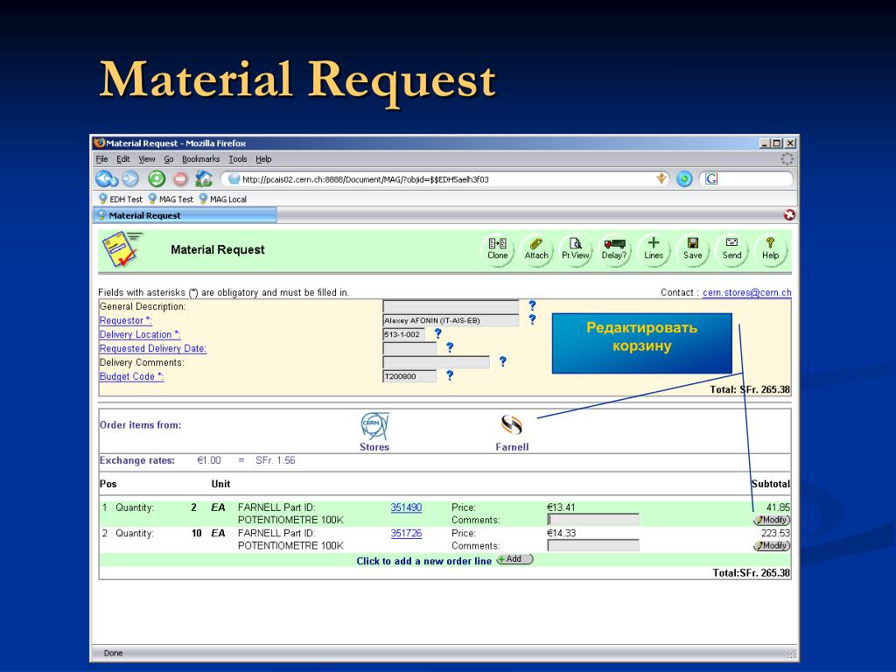Screen dimensions: 896x672
Task: Open the Help menu in menu bar
Action: 263,159
